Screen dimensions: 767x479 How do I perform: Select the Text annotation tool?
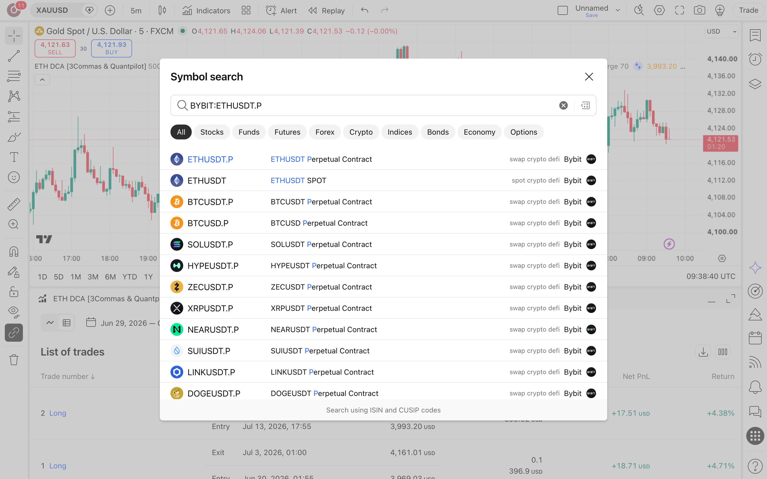click(x=14, y=157)
